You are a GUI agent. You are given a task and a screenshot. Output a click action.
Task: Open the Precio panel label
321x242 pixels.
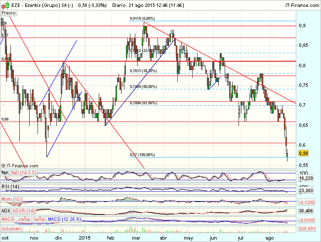pos(8,13)
